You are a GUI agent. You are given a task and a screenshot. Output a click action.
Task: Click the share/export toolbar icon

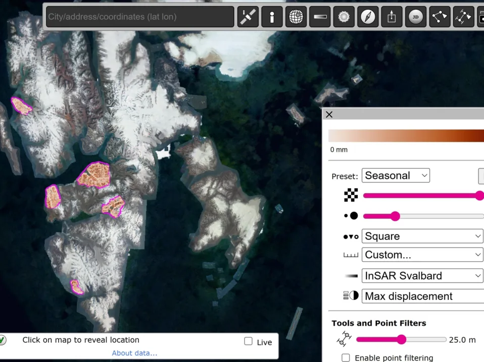point(392,17)
